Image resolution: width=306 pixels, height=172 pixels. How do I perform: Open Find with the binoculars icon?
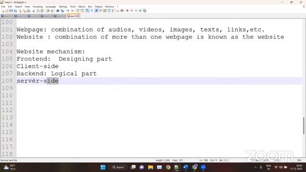tap(58, 11)
